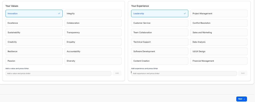Image resolution: width=255 pixels, height=102 pixels.
Task: Click the 'Your Values' heading
Action: (12, 6)
